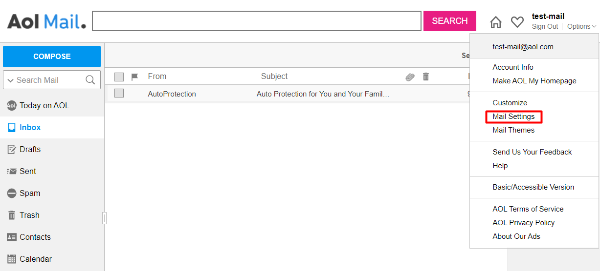
Task: Choose Mail Themes menu entry
Action: (x=513, y=130)
